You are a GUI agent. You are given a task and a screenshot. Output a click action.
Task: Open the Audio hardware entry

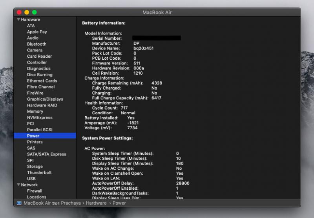[33, 38]
